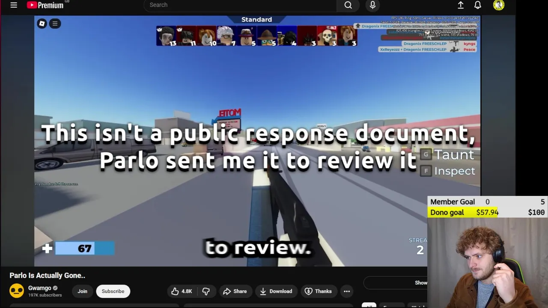The width and height of the screenshot is (548, 308).
Task: Send a Thanks donation
Action: (x=318, y=291)
